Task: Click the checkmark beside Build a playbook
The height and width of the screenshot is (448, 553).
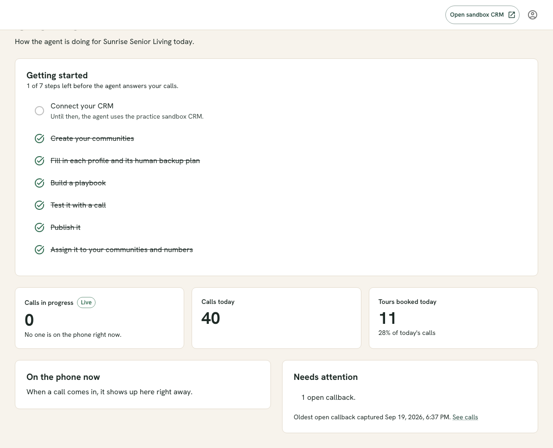Action: coord(39,183)
